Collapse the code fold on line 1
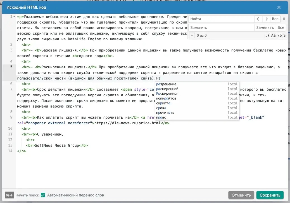 click(x=14, y=17)
